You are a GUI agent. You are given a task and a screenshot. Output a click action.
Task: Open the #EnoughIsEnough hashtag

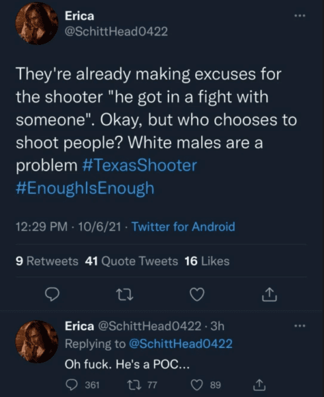pos(85,189)
